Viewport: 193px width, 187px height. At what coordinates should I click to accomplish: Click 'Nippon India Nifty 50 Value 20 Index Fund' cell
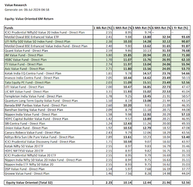tap(49, 160)
